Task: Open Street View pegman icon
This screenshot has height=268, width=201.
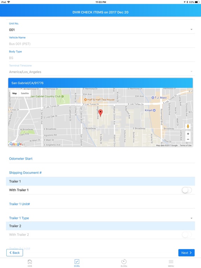Action: (x=188, y=126)
